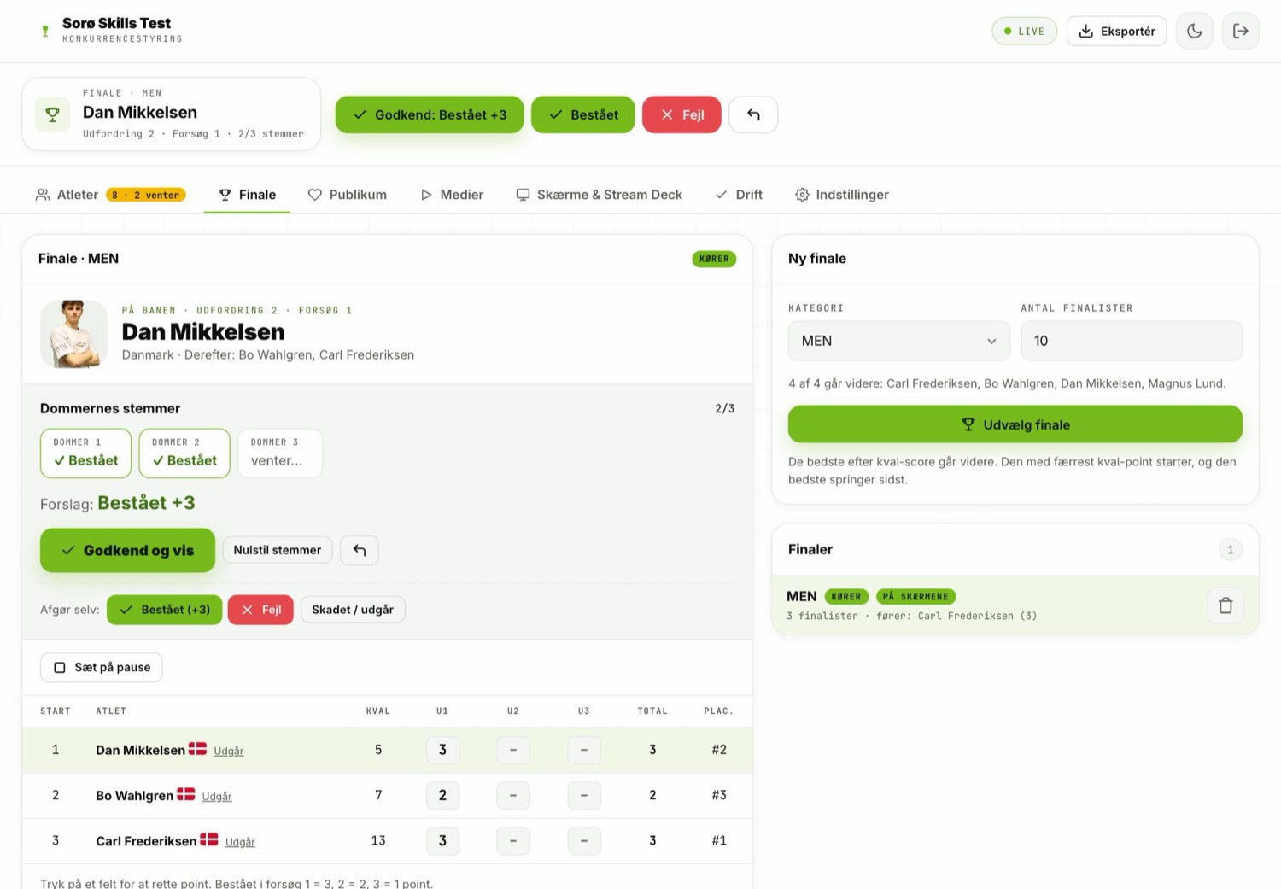Click the log out icon in header
The width and height of the screenshot is (1281, 889).
pyautogui.click(x=1240, y=32)
